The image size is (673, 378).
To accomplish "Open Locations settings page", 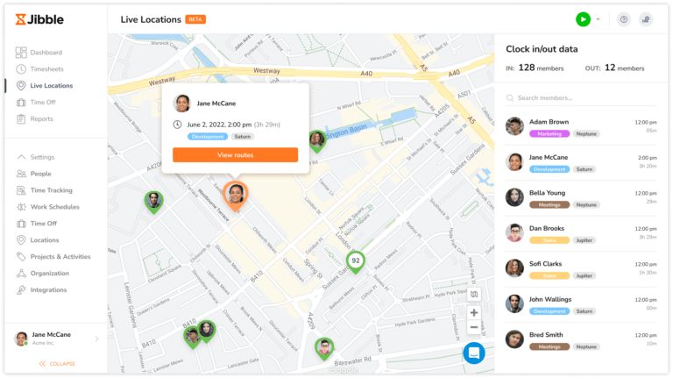I will coord(38,240).
